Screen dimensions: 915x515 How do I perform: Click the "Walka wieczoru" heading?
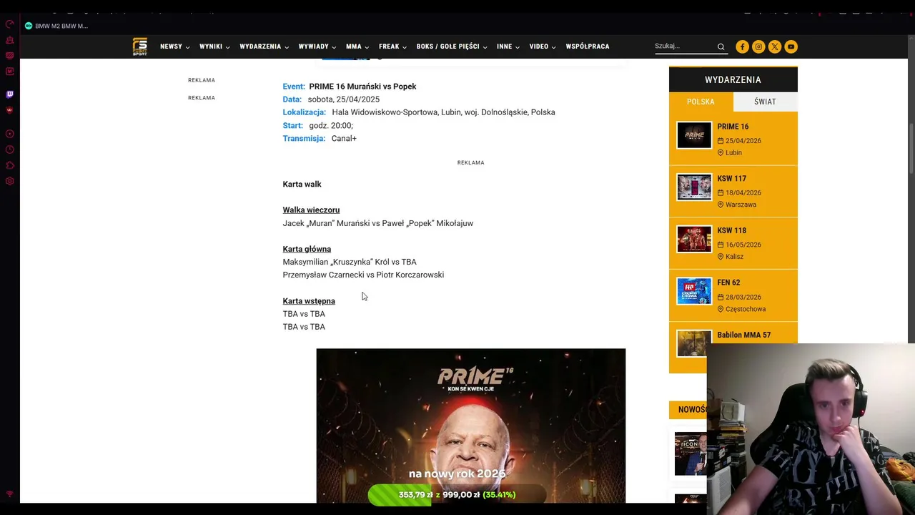click(x=311, y=210)
